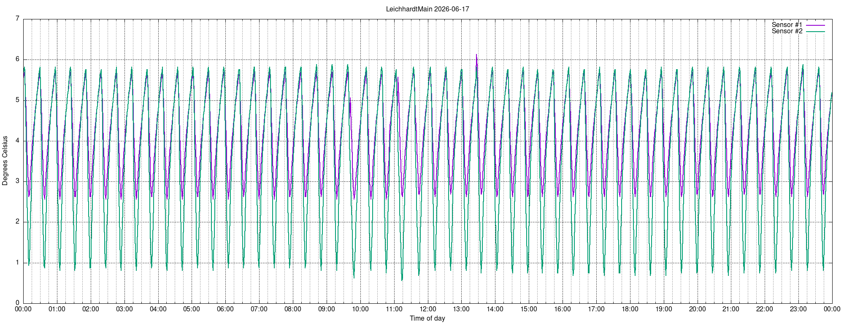
Task: Click the 23:00 time axis tick label
Action: [x=798, y=309]
